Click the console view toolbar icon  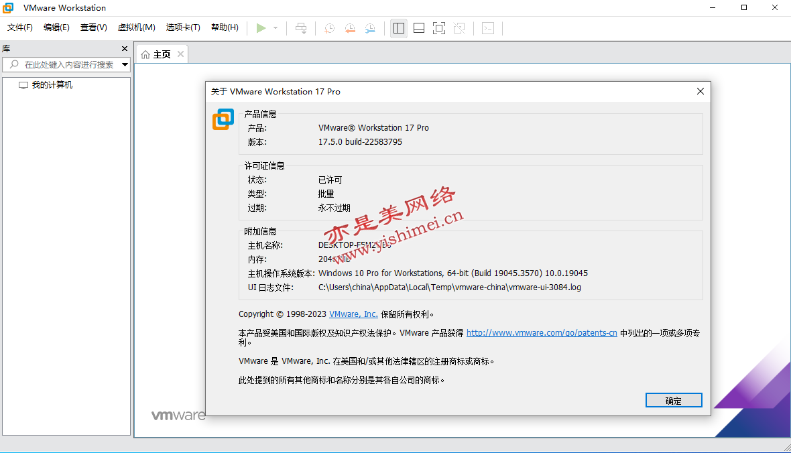pos(488,27)
